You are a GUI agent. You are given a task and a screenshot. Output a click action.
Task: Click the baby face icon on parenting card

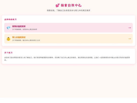pos(8,39)
